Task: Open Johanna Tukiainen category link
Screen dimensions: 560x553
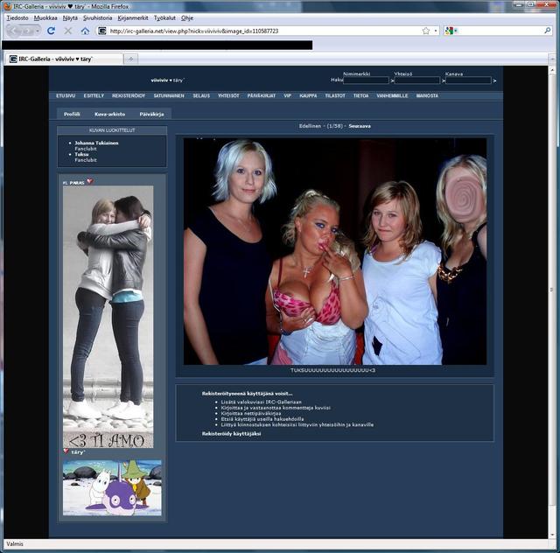Action: pos(96,143)
